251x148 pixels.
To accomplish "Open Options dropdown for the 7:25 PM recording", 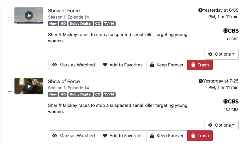I will pyautogui.click(x=221, y=125).
